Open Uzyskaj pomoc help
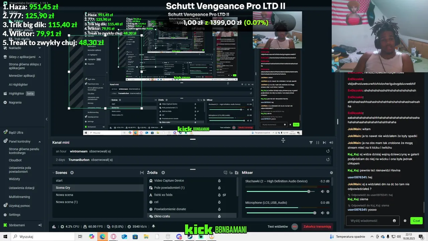 (19, 206)
